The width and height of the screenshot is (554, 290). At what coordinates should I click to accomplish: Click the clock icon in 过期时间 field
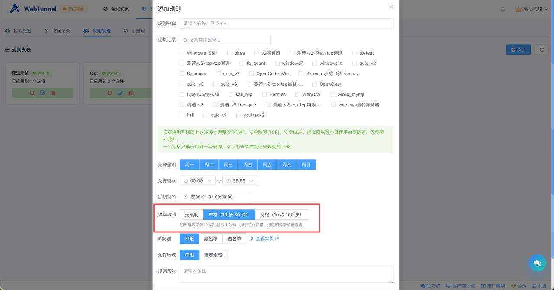point(186,197)
